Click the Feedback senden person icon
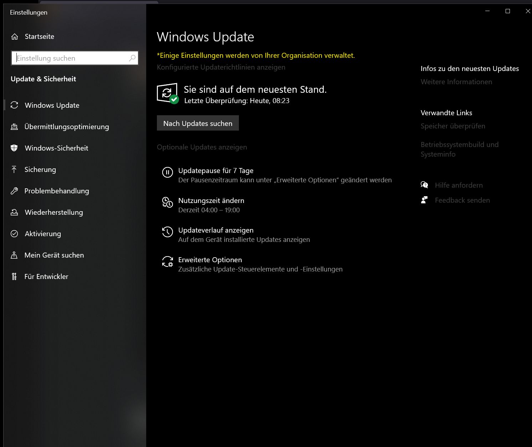The width and height of the screenshot is (532, 447). [x=424, y=200]
